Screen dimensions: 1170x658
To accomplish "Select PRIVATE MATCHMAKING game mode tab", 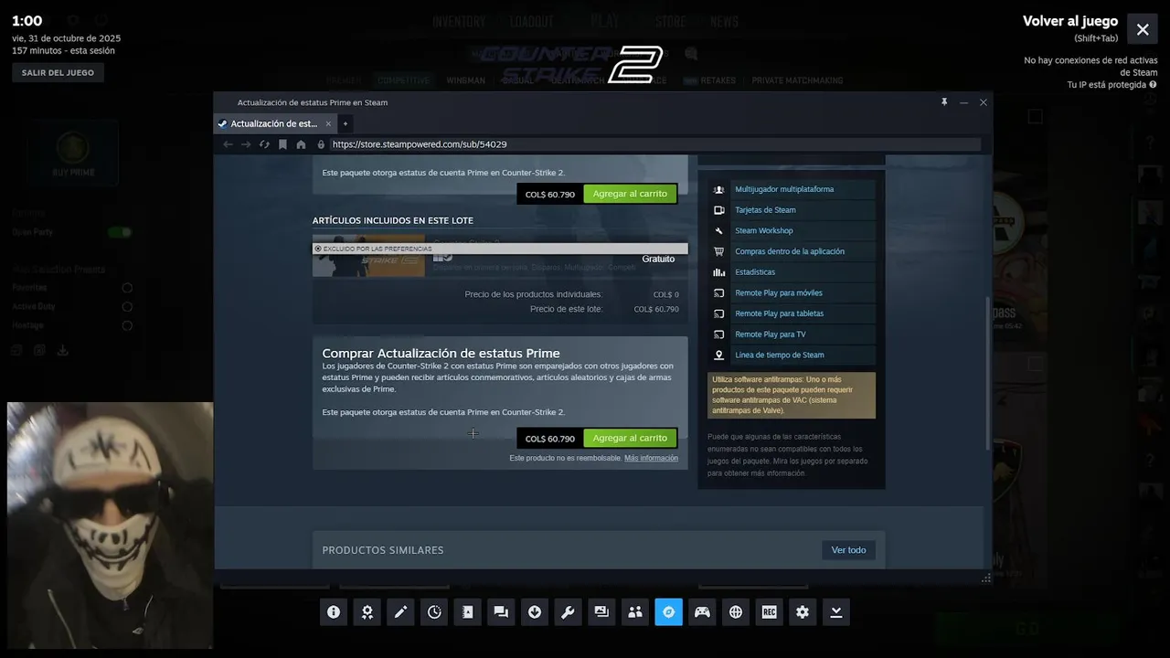I will click(797, 80).
